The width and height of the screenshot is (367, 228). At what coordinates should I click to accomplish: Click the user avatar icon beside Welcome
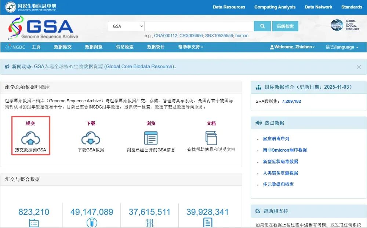pos(272,47)
